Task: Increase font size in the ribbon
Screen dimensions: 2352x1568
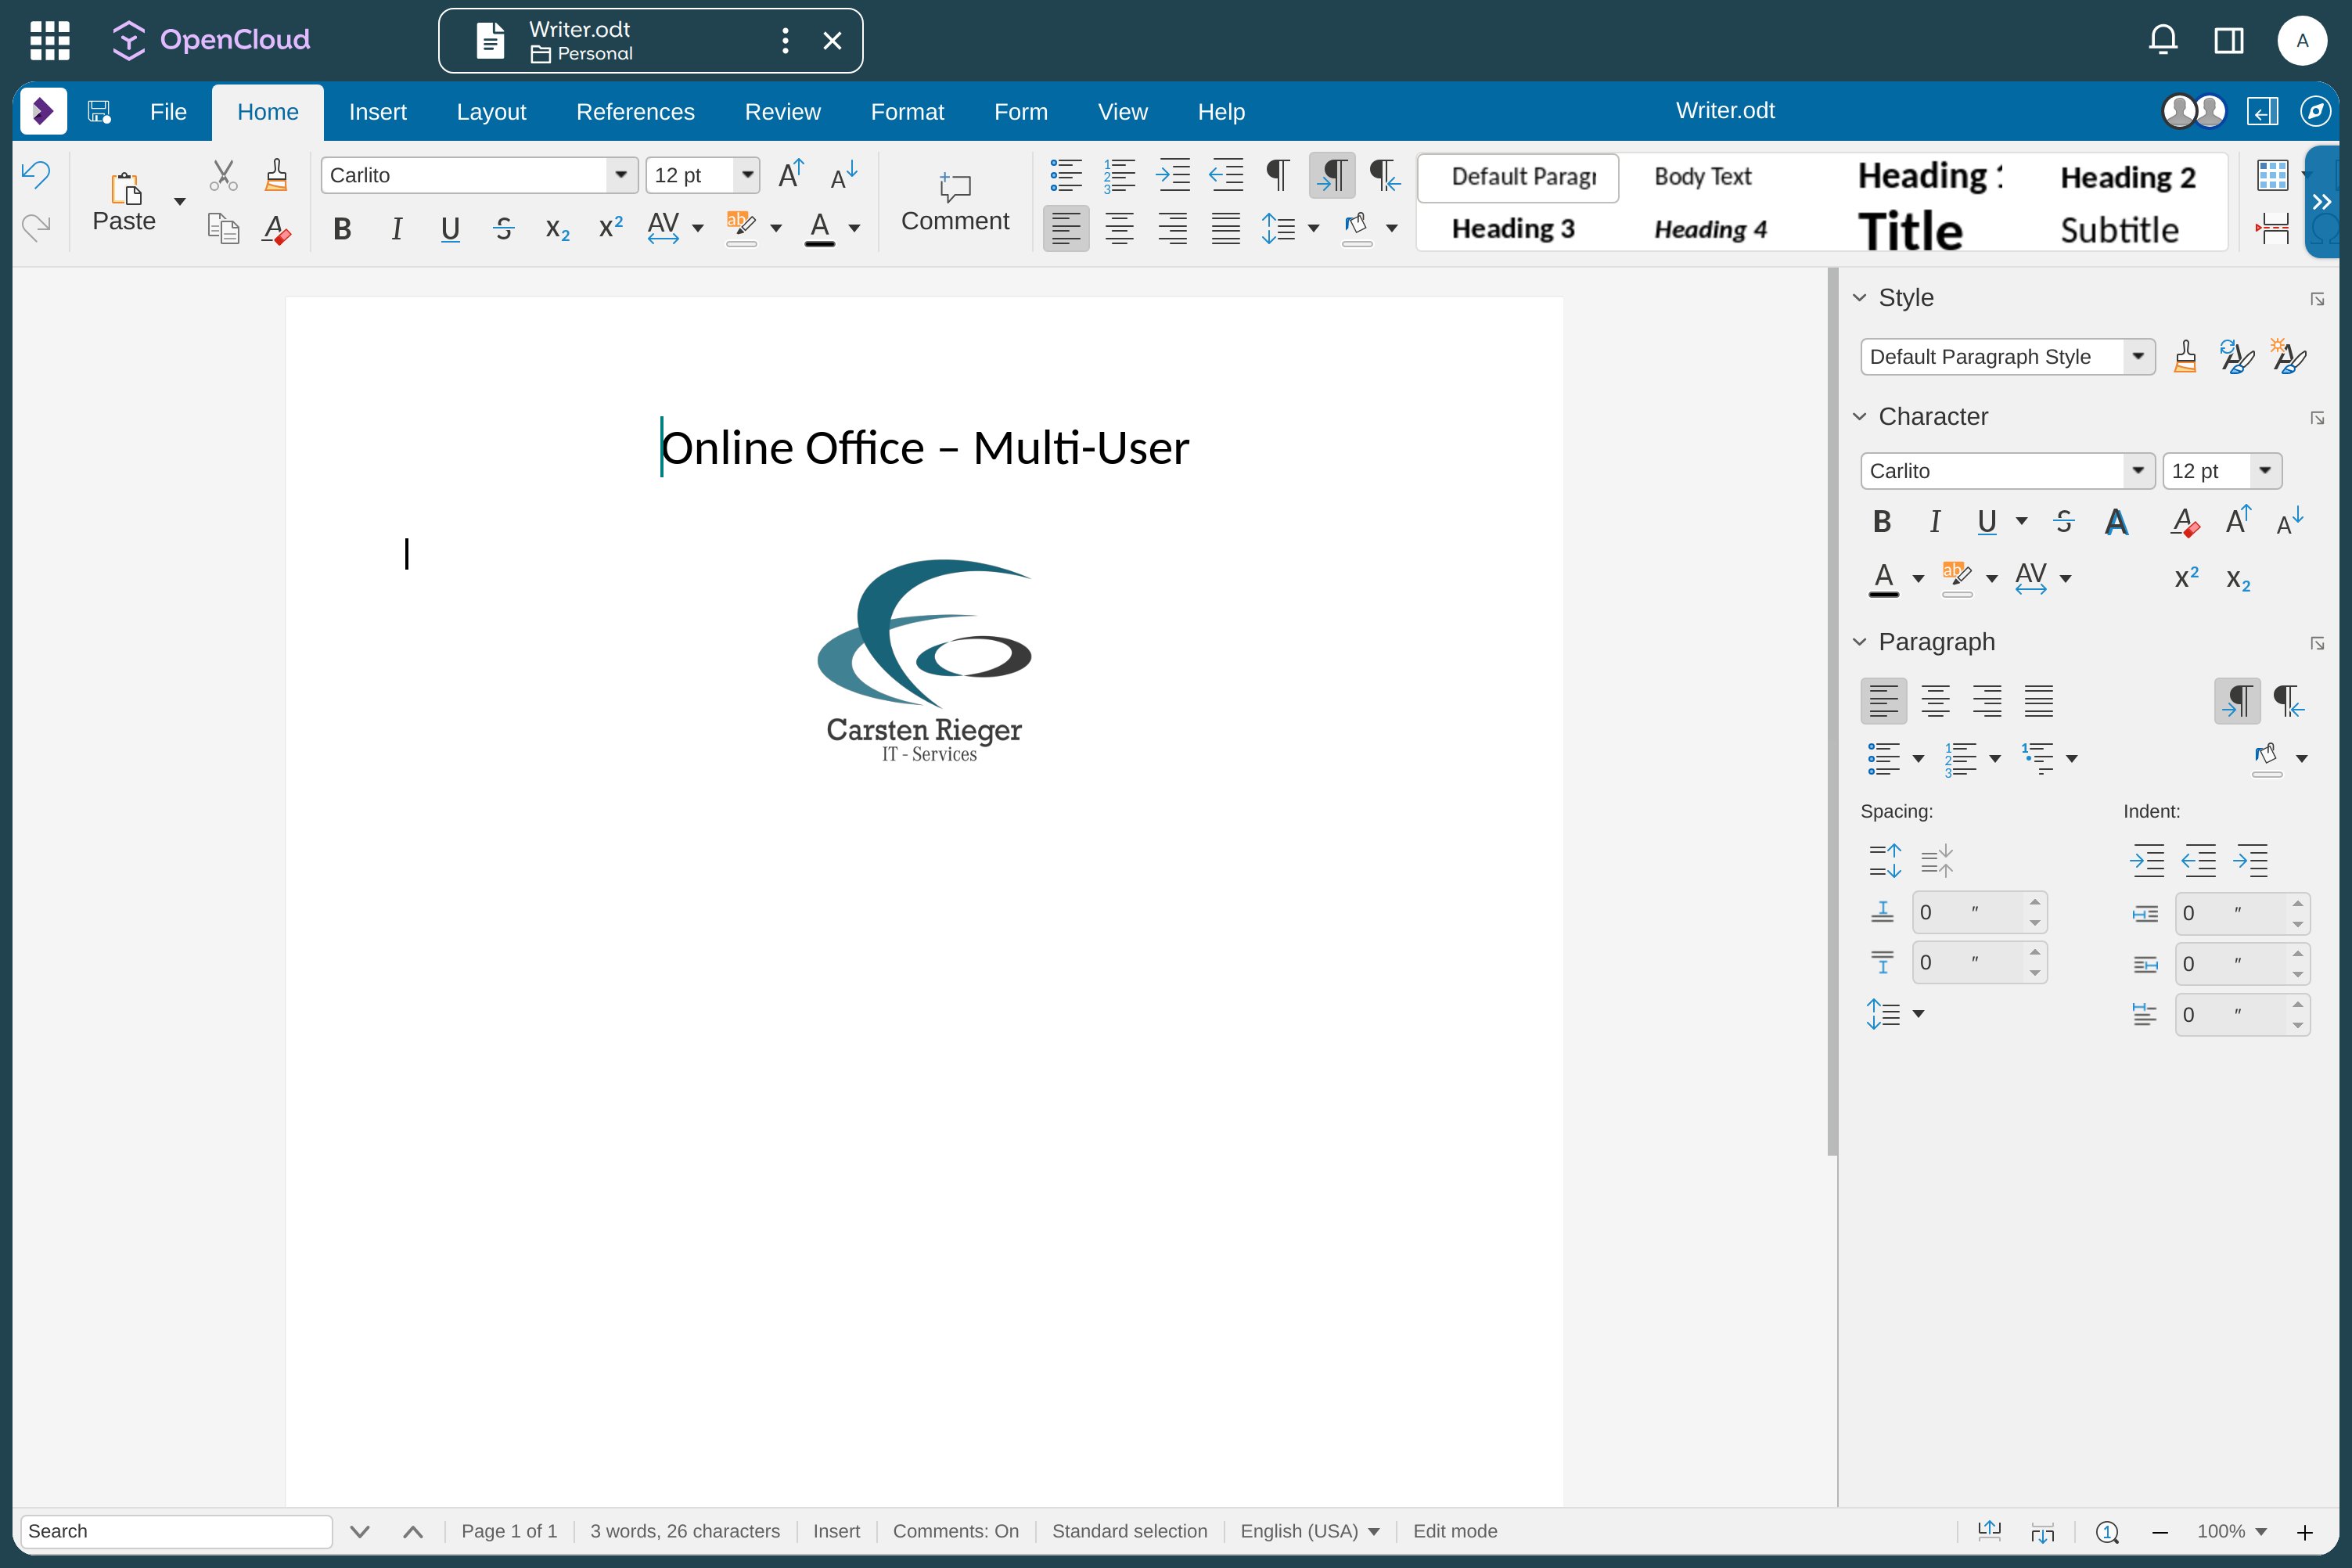Action: 791,175
